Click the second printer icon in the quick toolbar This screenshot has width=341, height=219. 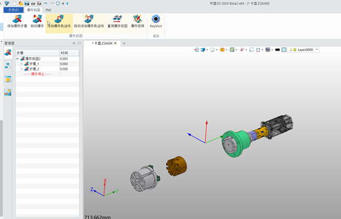(x=39, y=3)
